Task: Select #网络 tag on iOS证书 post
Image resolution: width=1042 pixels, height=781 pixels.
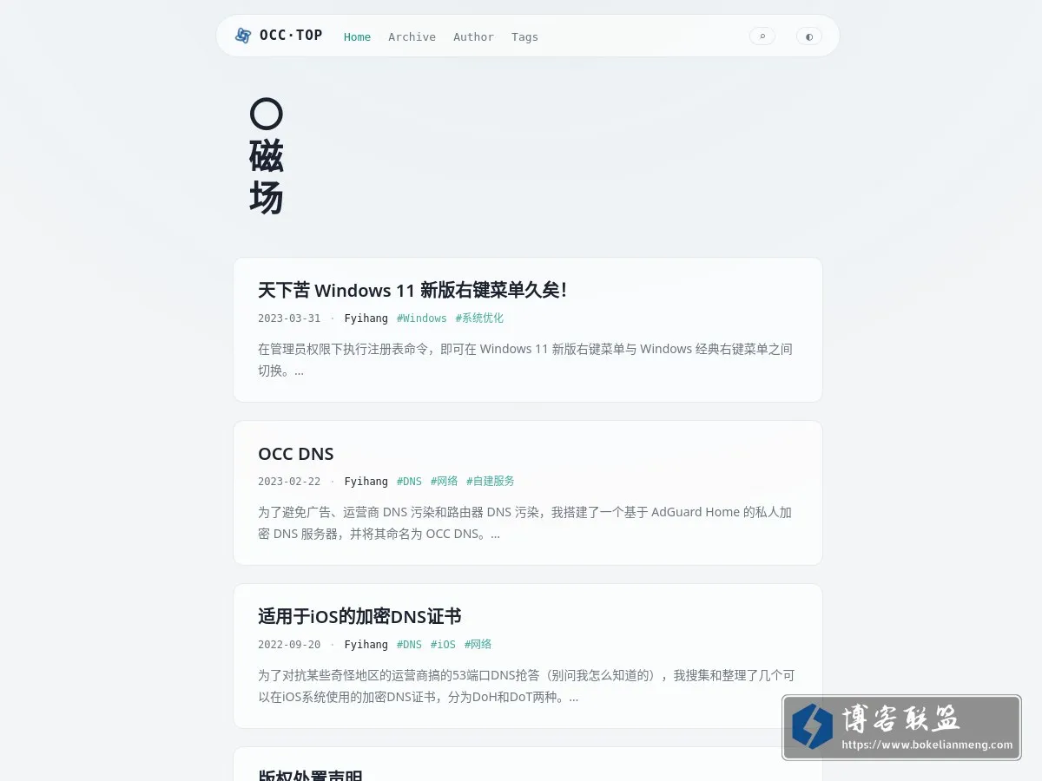Action: [x=478, y=645]
